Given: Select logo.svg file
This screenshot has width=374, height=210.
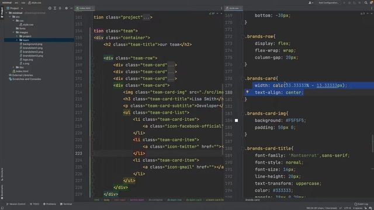Looking at the screenshot, I should 26,60.
